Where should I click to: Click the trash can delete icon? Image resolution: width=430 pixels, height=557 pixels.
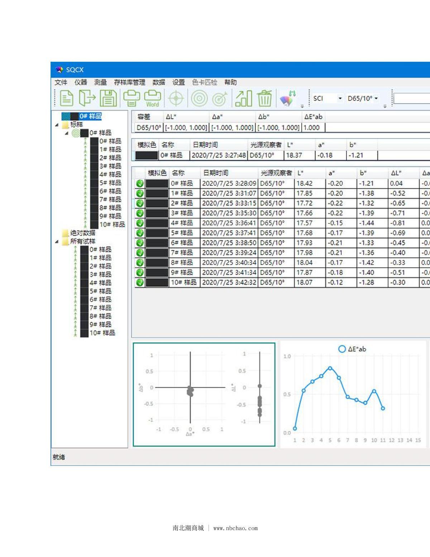pos(264,98)
